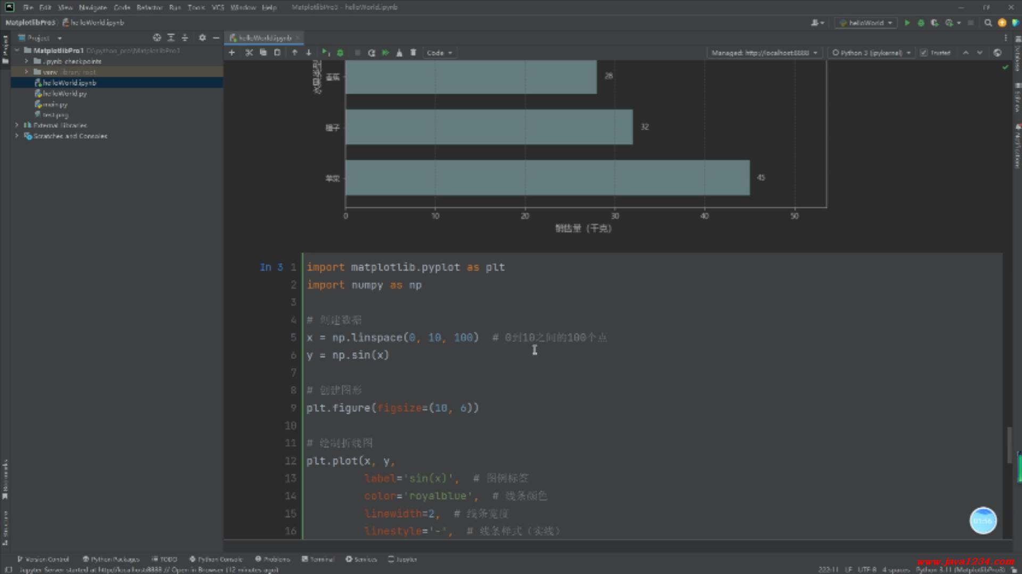Toggle the Trusted notebook checkbox

pos(924,53)
